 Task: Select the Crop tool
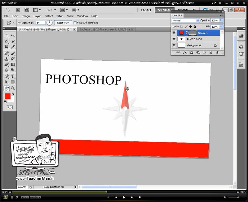(6, 47)
